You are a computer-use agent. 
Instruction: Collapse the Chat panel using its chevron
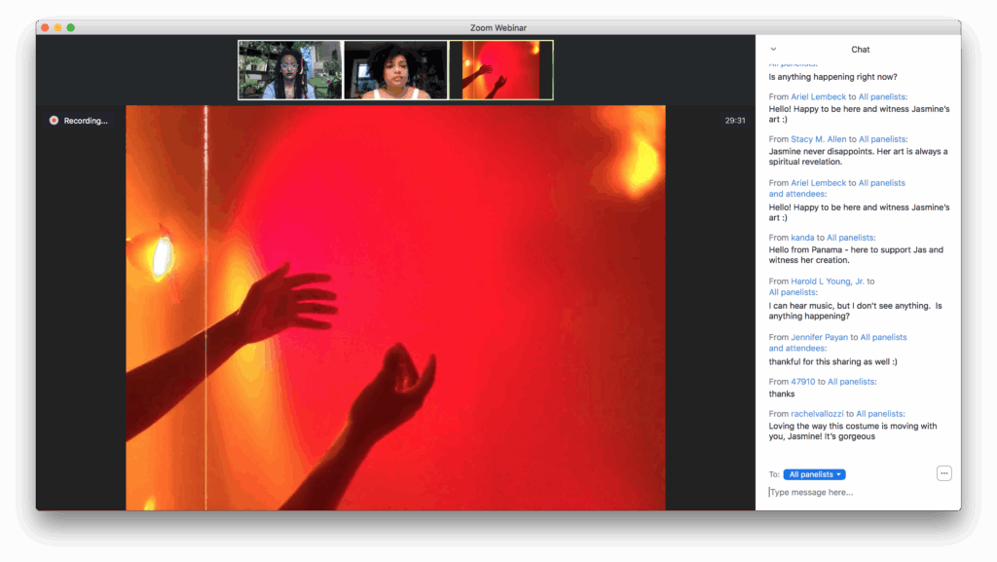[773, 49]
